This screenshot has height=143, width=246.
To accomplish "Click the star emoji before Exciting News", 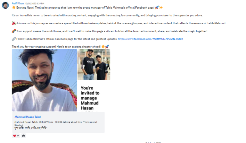I will point(14,7).
